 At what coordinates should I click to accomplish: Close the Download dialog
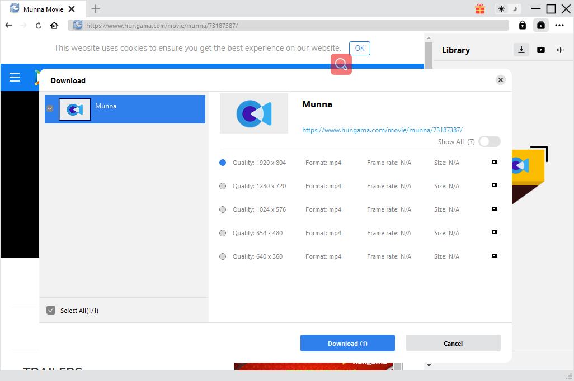[x=501, y=80]
